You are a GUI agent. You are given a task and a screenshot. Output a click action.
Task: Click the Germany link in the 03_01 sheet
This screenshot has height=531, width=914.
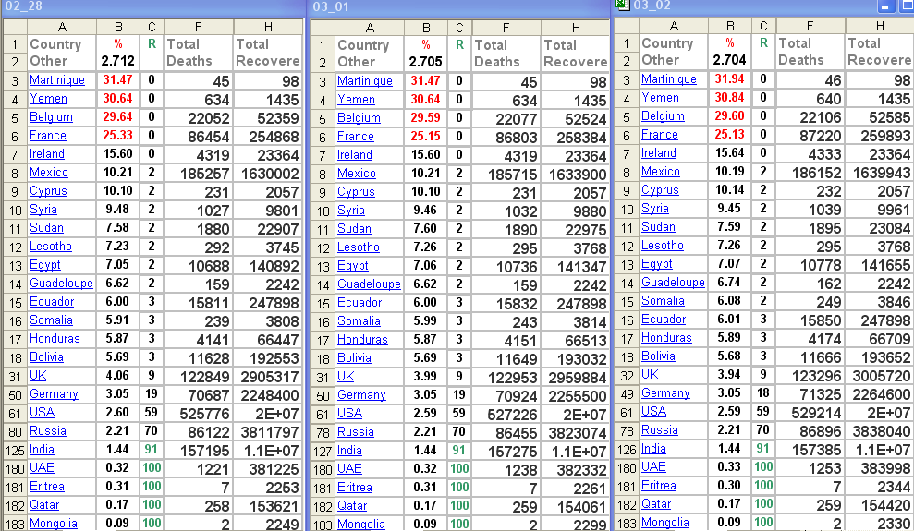click(361, 395)
